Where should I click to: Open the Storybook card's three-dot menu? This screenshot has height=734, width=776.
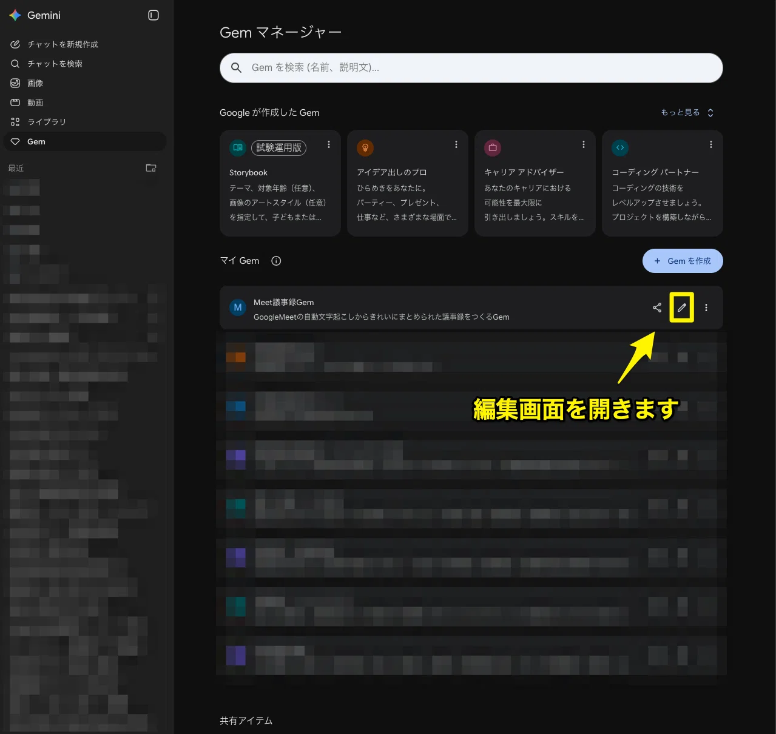(x=329, y=144)
